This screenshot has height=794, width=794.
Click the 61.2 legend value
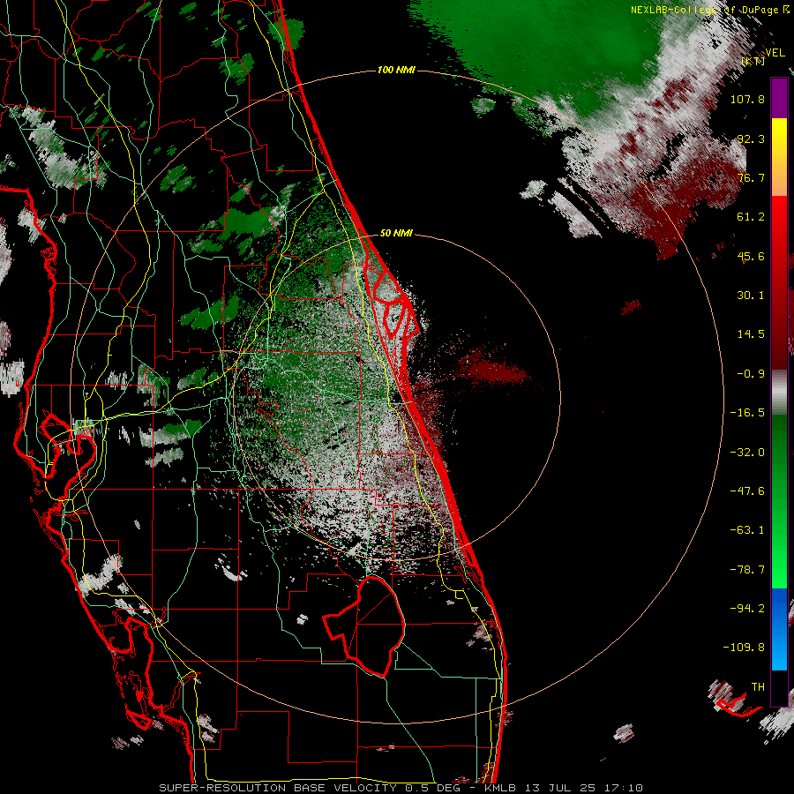(751, 217)
